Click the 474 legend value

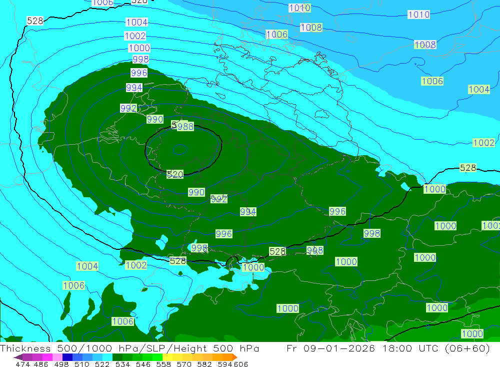(x=22, y=364)
